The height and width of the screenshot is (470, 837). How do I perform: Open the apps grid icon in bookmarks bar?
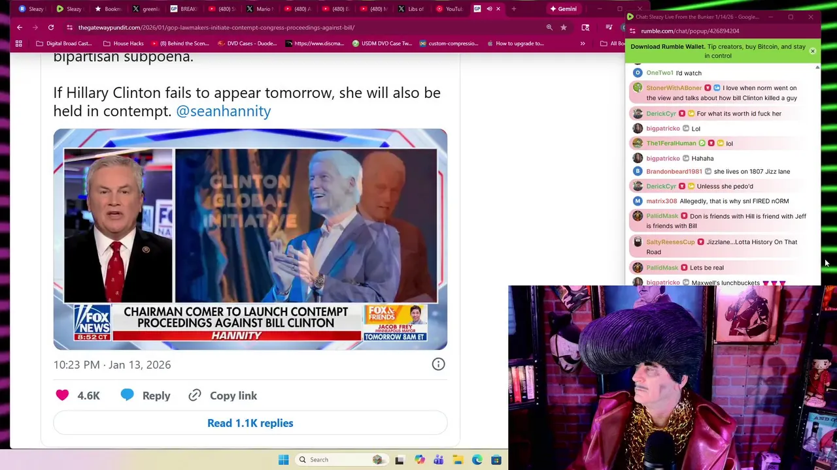19,44
